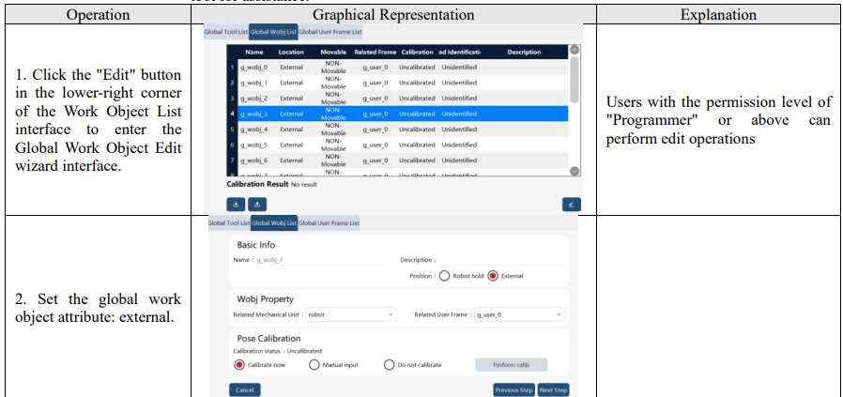843x397 pixels.
Task: Click the export (upload arrow) icon button
Action: (x=257, y=205)
